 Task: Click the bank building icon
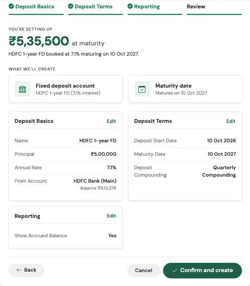(x=22, y=89)
